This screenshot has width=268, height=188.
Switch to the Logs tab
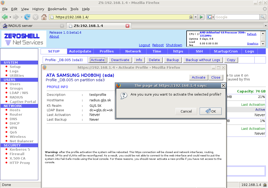[249, 51]
